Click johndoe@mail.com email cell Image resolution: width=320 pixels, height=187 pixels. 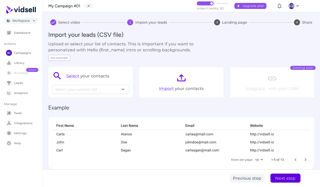[x=201, y=142]
